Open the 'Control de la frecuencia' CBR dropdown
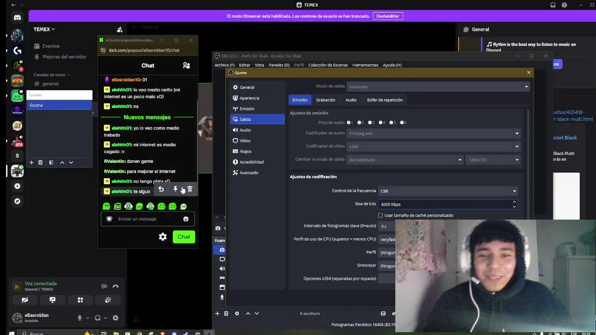This screenshot has width=596, height=335. 448,191
